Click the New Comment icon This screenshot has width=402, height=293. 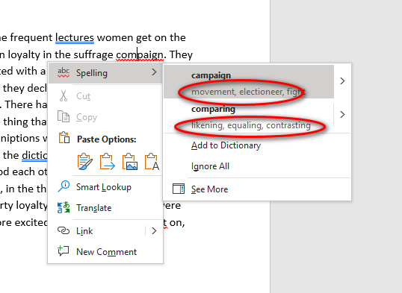tap(64, 251)
